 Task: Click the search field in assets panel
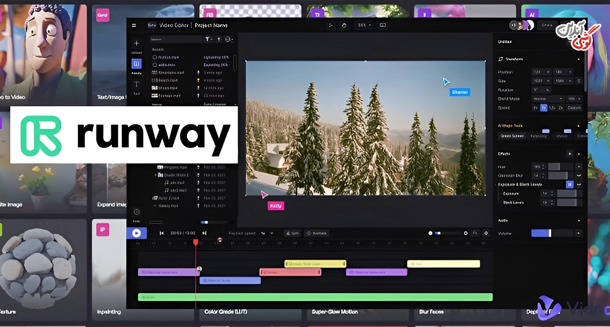(175, 39)
